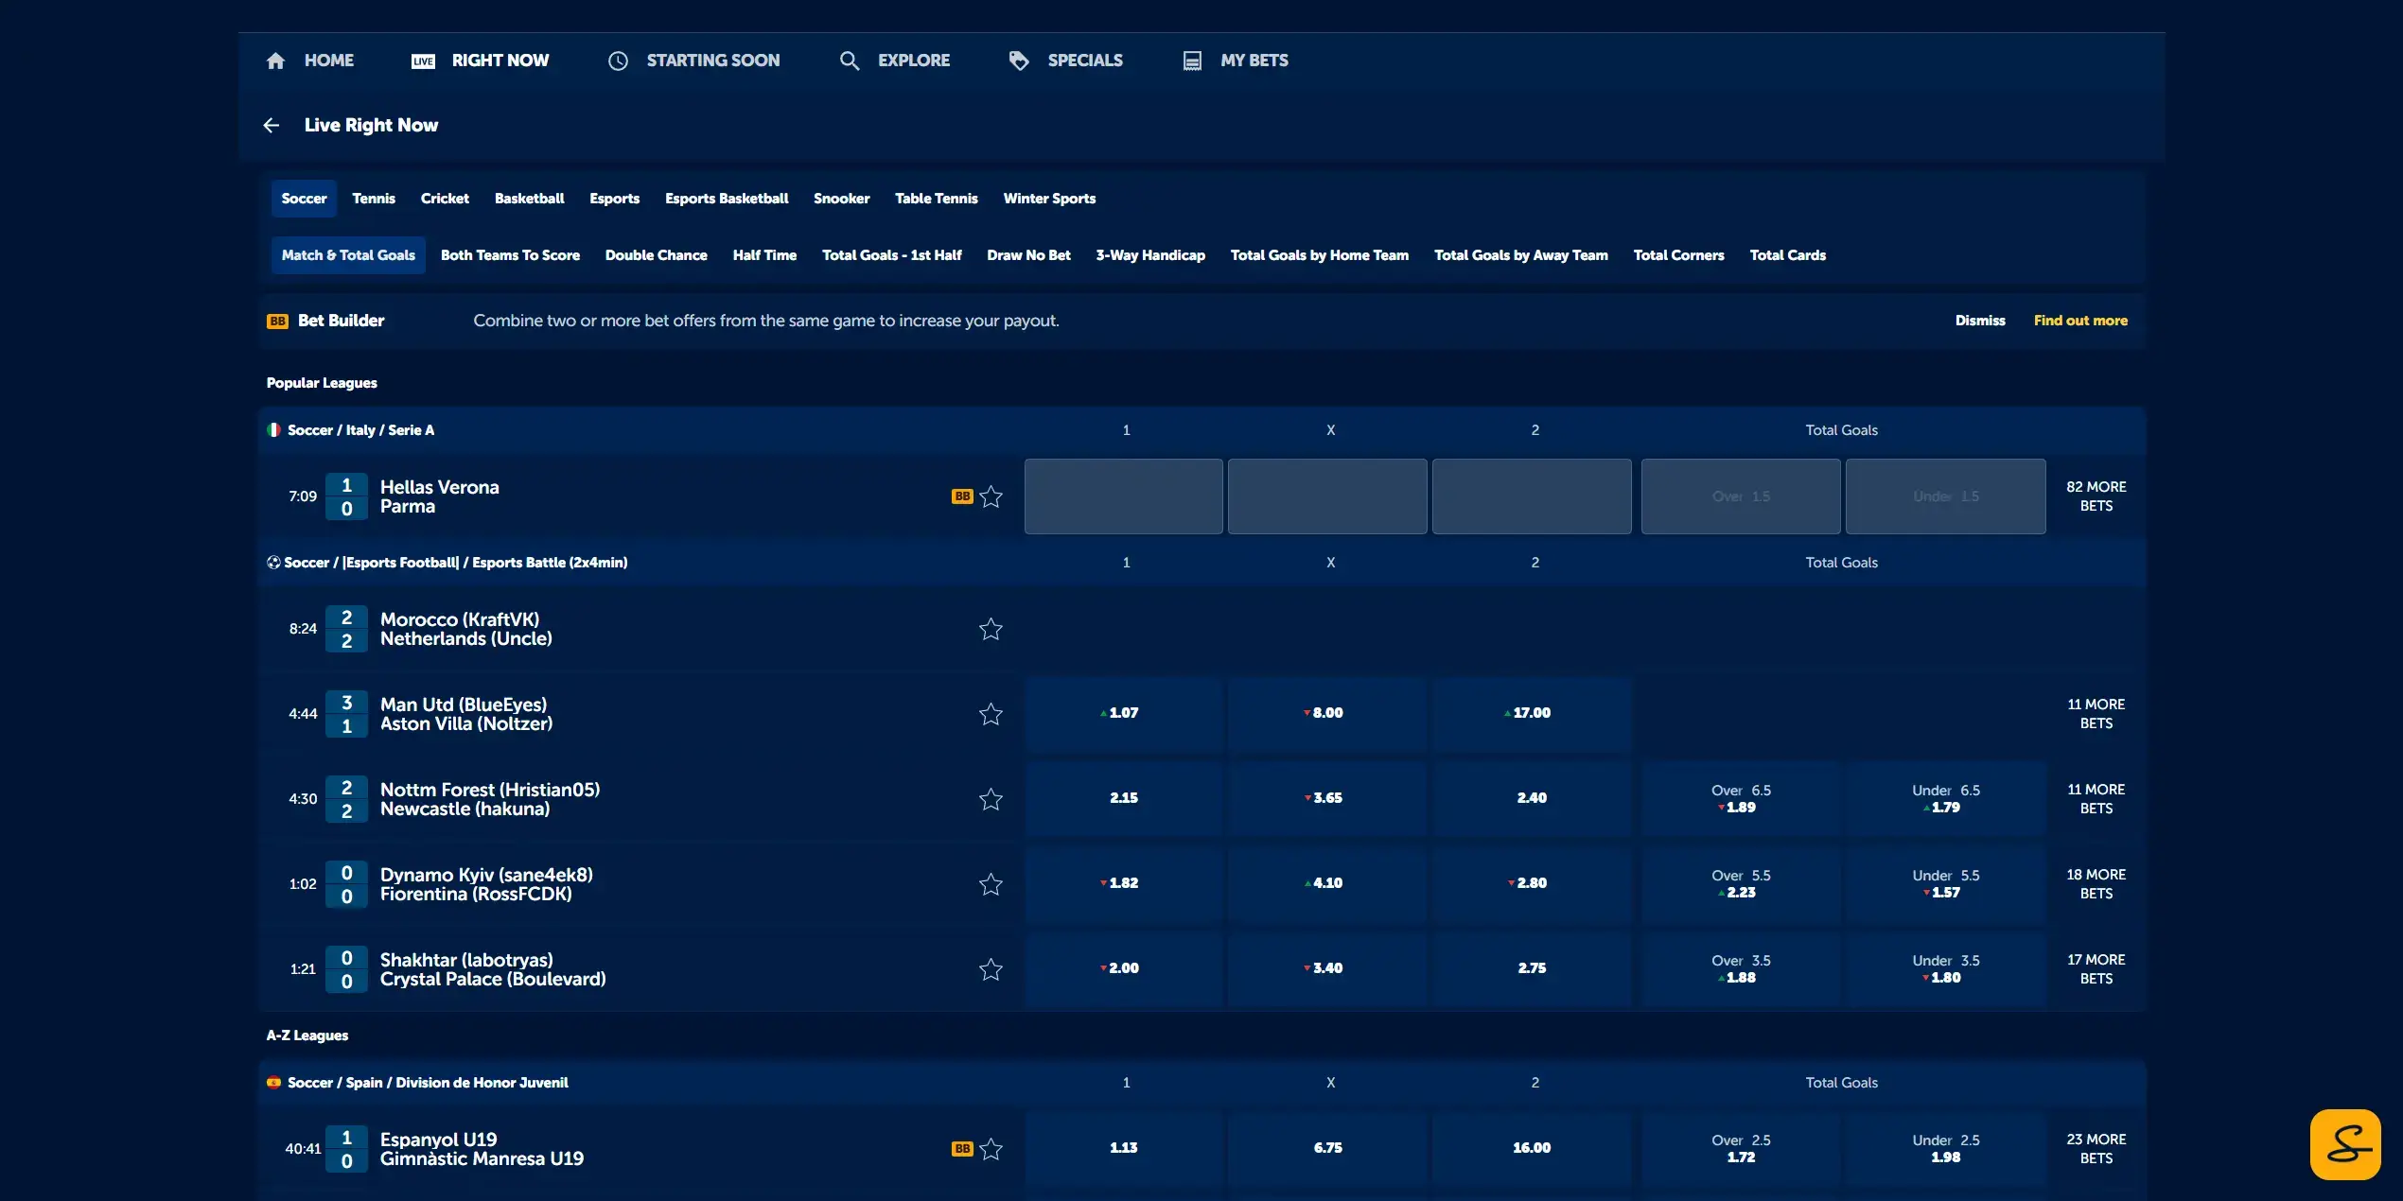Expand 18 MORE BETS for Dynamo Kyiv match
Image resolution: width=2403 pixels, height=1201 pixels.
click(2095, 883)
